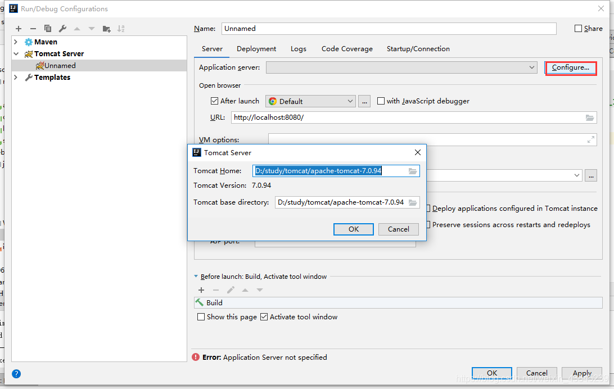
Task: Click the folder icon in the URL field
Action: coord(590,117)
